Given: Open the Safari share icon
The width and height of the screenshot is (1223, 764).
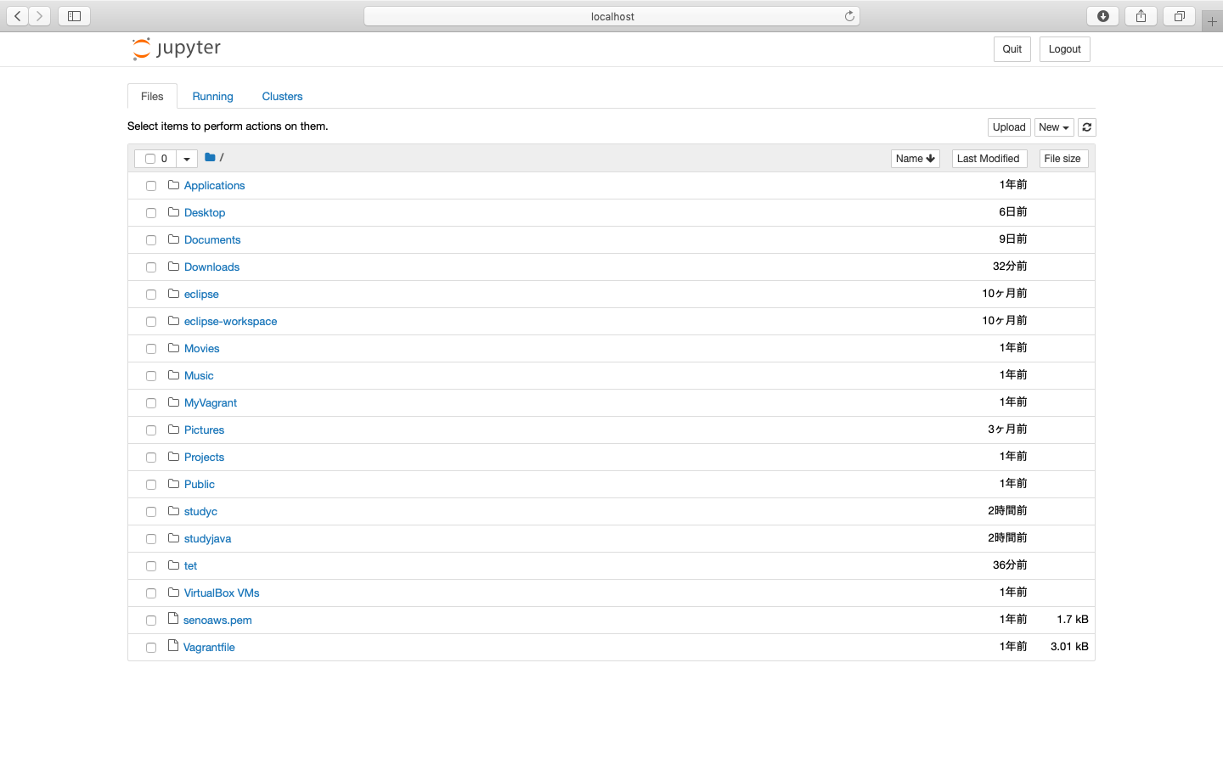Looking at the screenshot, I should pyautogui.click(x=1141, y=16).
